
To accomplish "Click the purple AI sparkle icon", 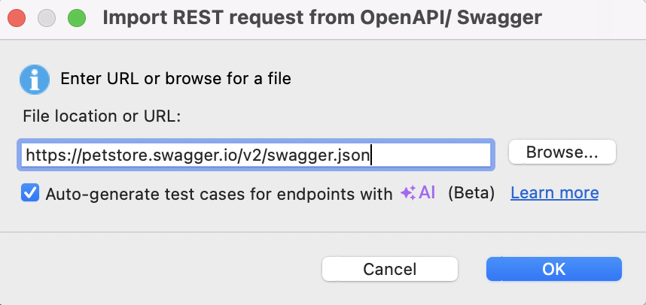I will coord(408,193).
